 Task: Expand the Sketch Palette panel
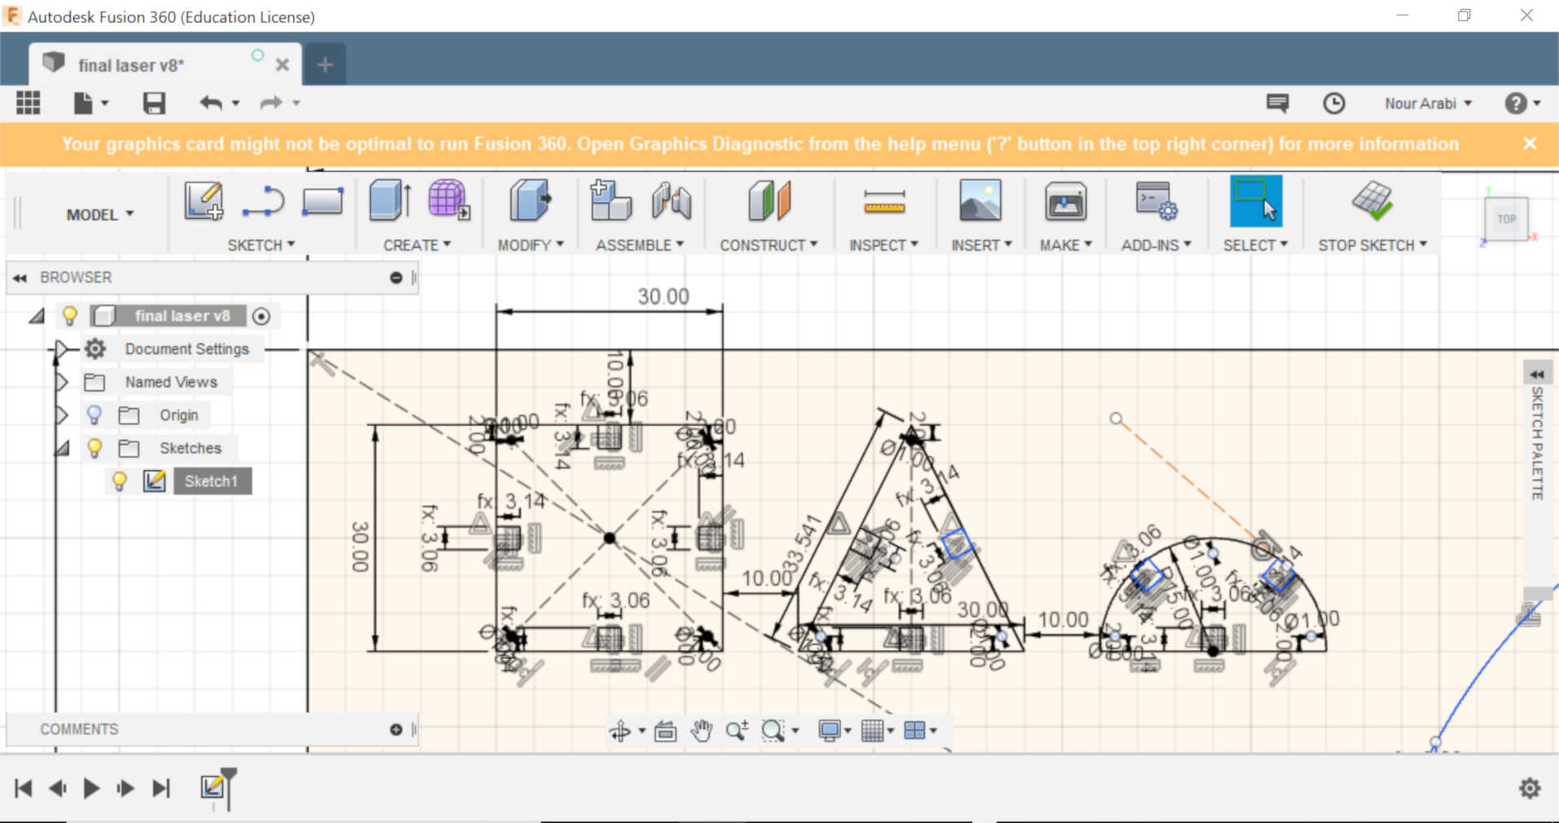(1537, 374)
